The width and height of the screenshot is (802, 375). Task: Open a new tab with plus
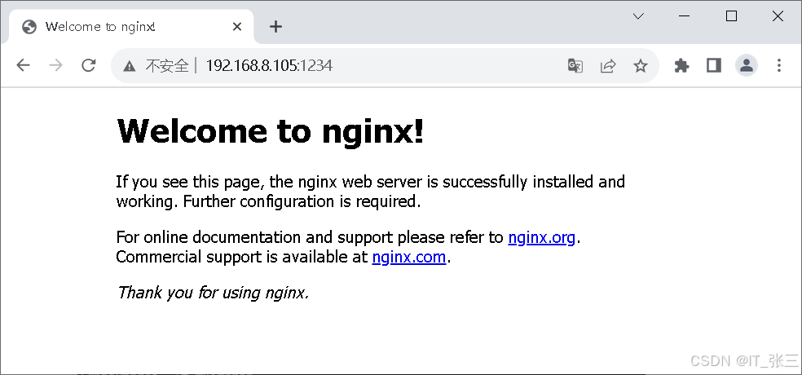[275, 27]
